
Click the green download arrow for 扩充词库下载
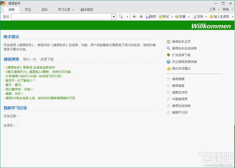click(168, 55)
